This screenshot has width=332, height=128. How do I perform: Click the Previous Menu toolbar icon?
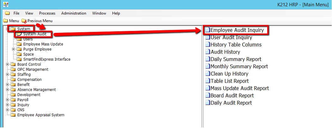24,21
